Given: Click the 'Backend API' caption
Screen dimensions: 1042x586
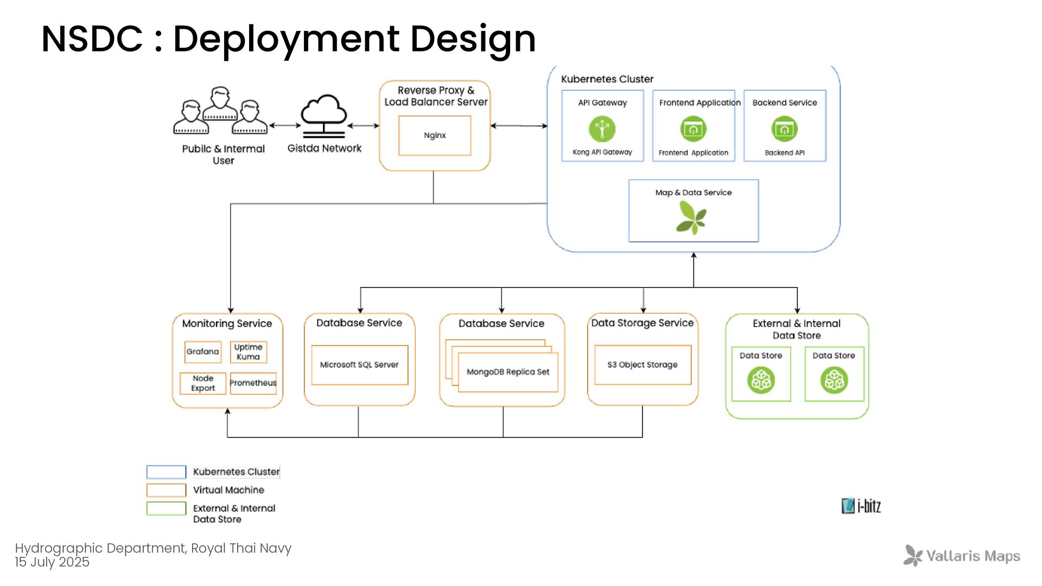Looking at the screenshot, I should 785,153.
